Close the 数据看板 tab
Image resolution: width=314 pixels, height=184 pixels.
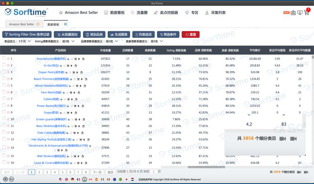tap(65, 24)
